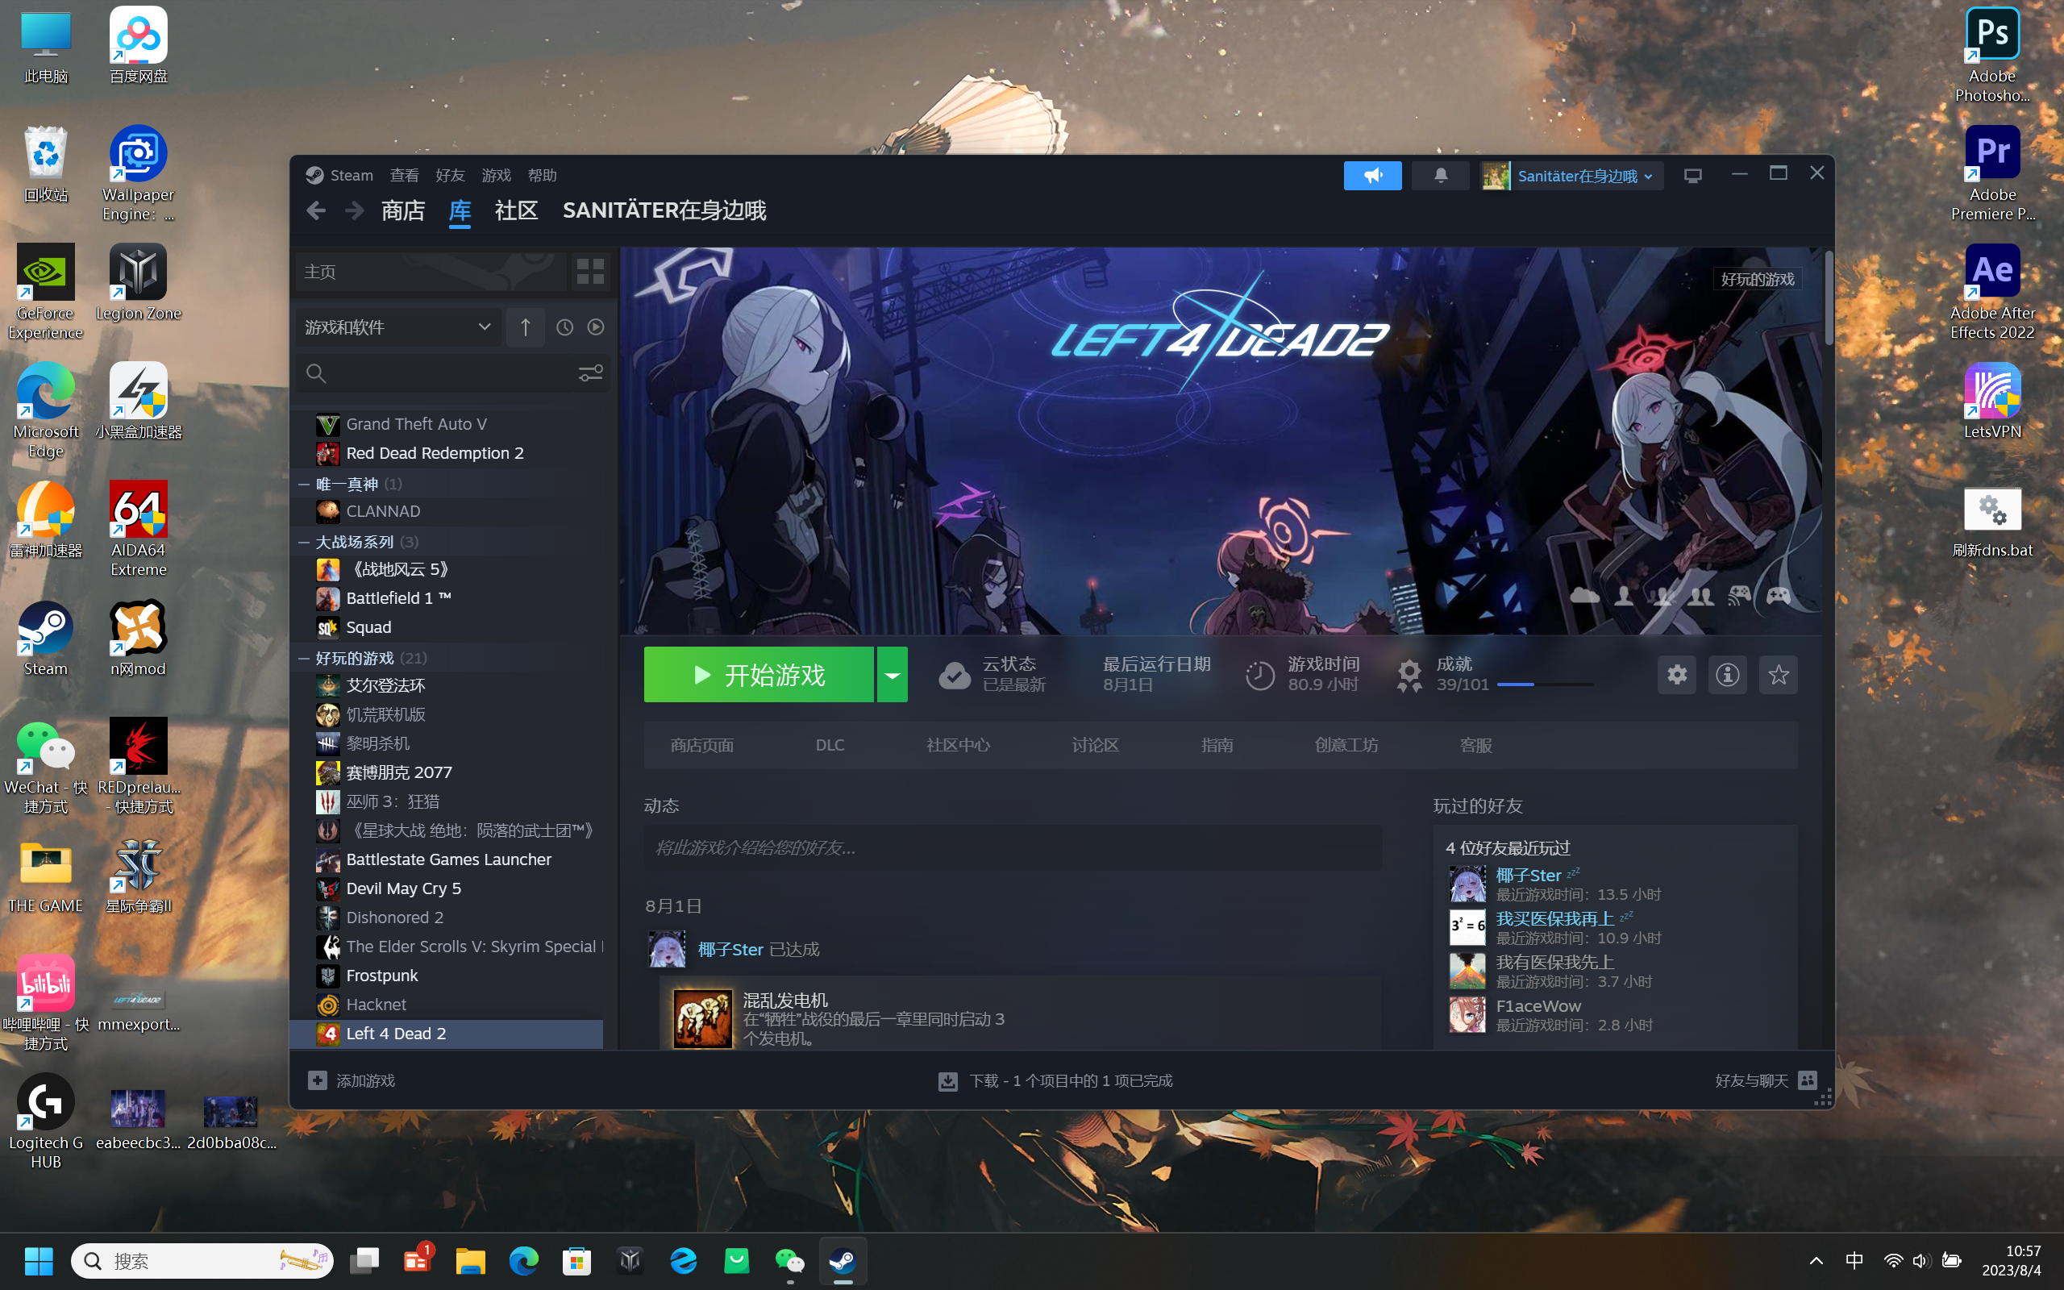Collapse the 大战场系列 collection
This screenshot has height=1290, width=2064.
[x=305, y=542]
